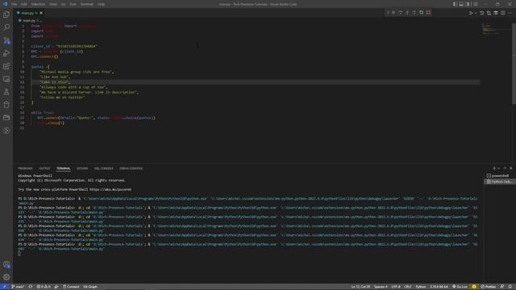The height and width of the screenshot is (290, 516).
Task: Switch to the Debug Console panel tab
Action: click(x=131, y=168)
